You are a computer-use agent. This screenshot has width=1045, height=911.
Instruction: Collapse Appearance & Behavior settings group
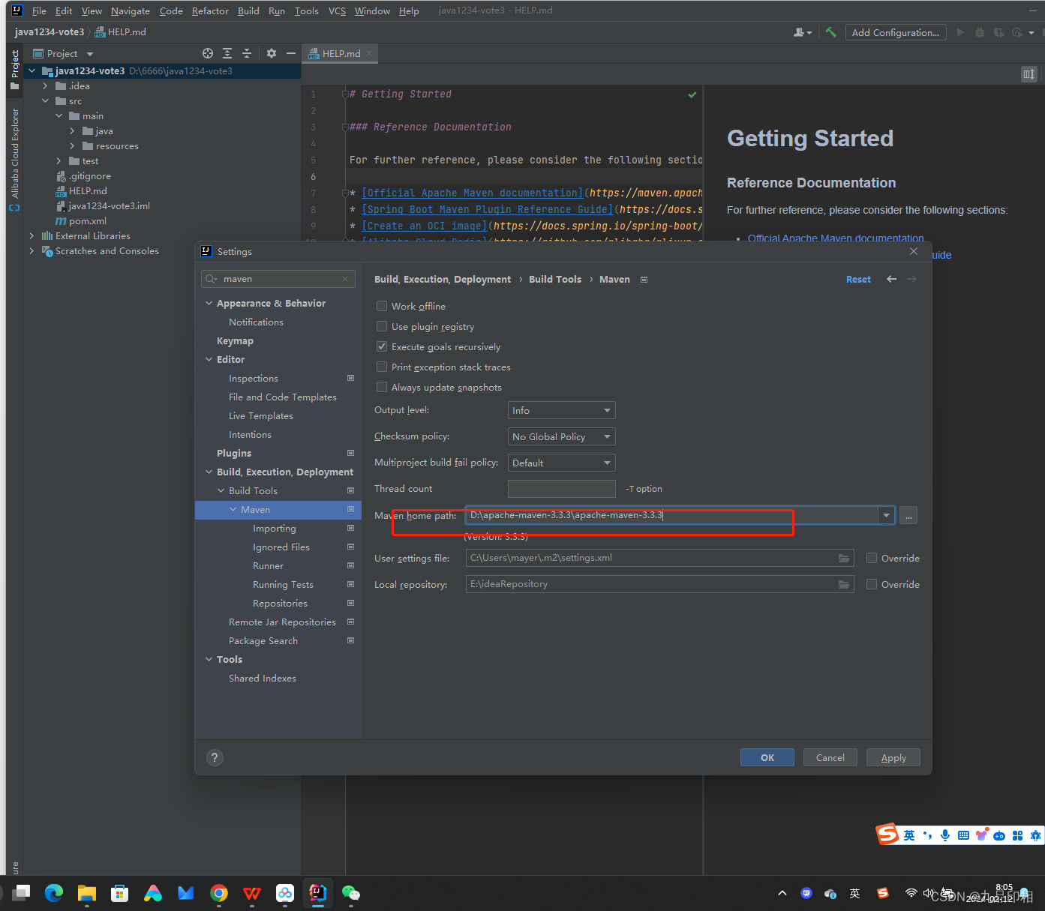point(209,303)
